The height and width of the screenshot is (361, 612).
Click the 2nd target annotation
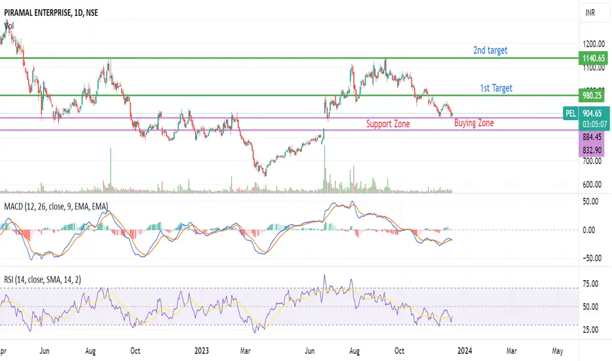pos(491,50)
